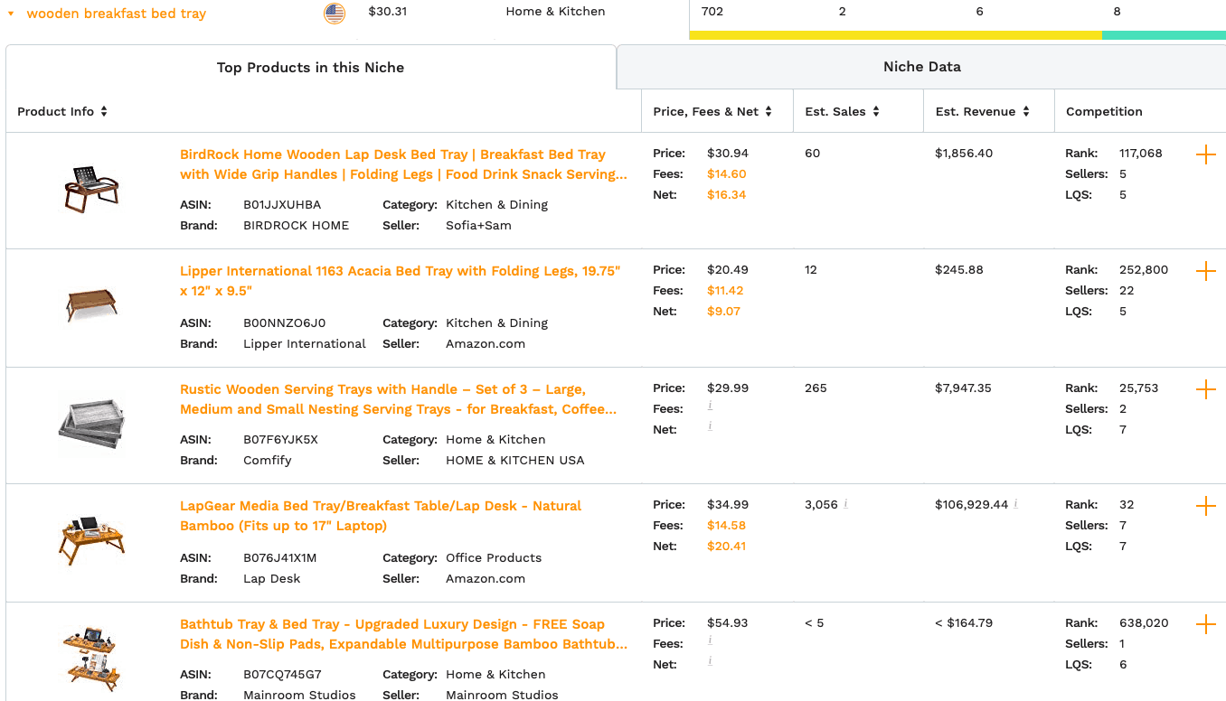Screen dimensions: 1226x701
Task: Click info icon beside Net in Rustic Trays row
Action: point(710,425)
